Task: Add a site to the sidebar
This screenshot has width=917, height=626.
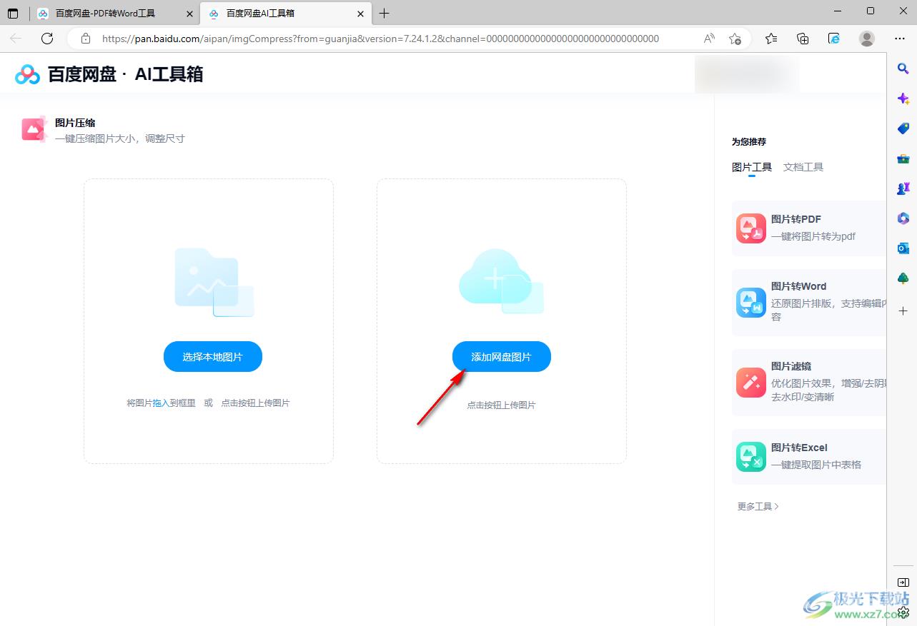Action: pyautogui.click(x=903, y=311)
